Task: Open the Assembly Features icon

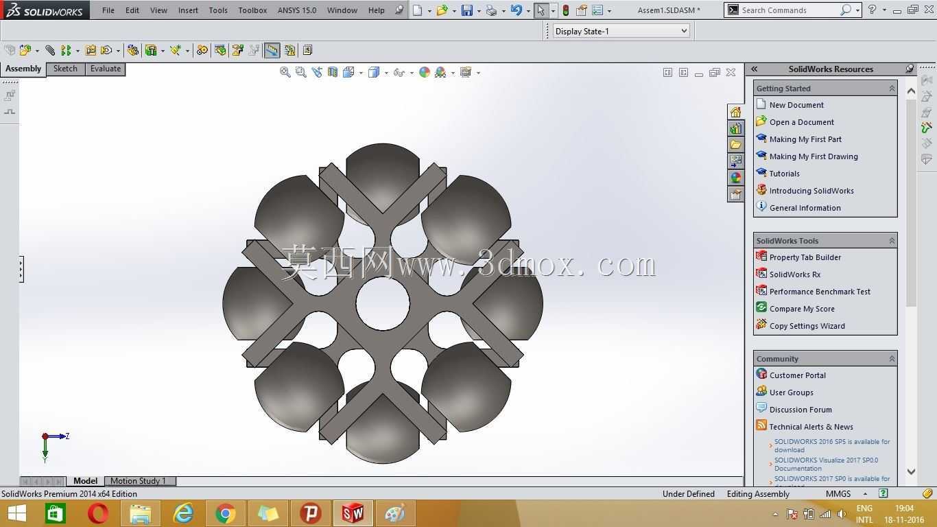Action: point(151,50)
